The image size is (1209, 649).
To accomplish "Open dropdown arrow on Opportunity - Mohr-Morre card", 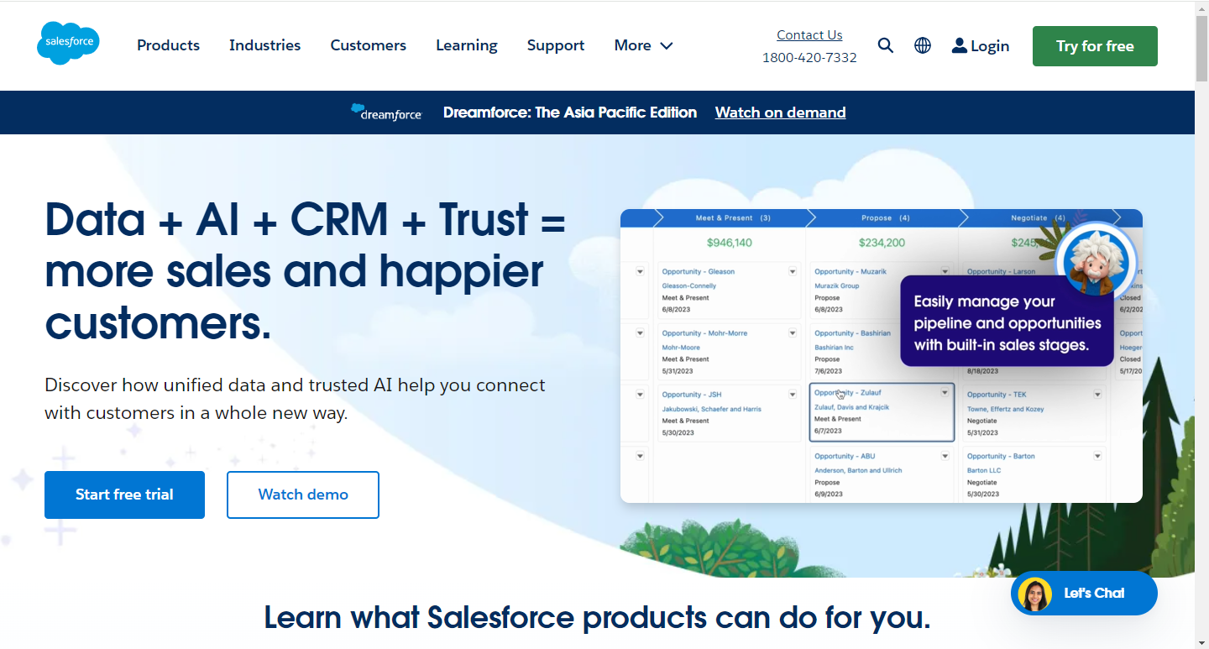I will pyautogui.click(x=792, y=333).
